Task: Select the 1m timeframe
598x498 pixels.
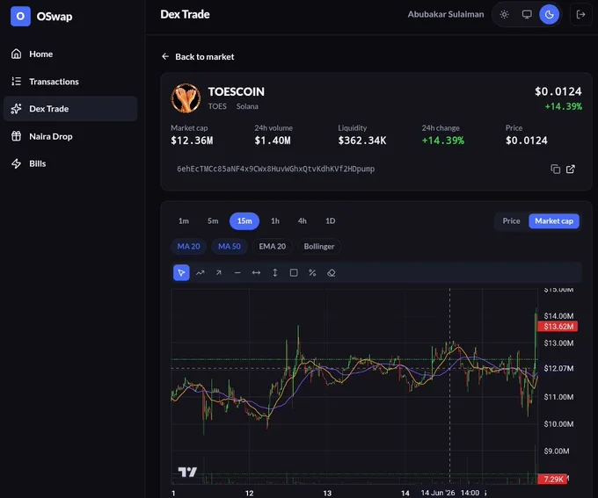Action: pos(184,221)
